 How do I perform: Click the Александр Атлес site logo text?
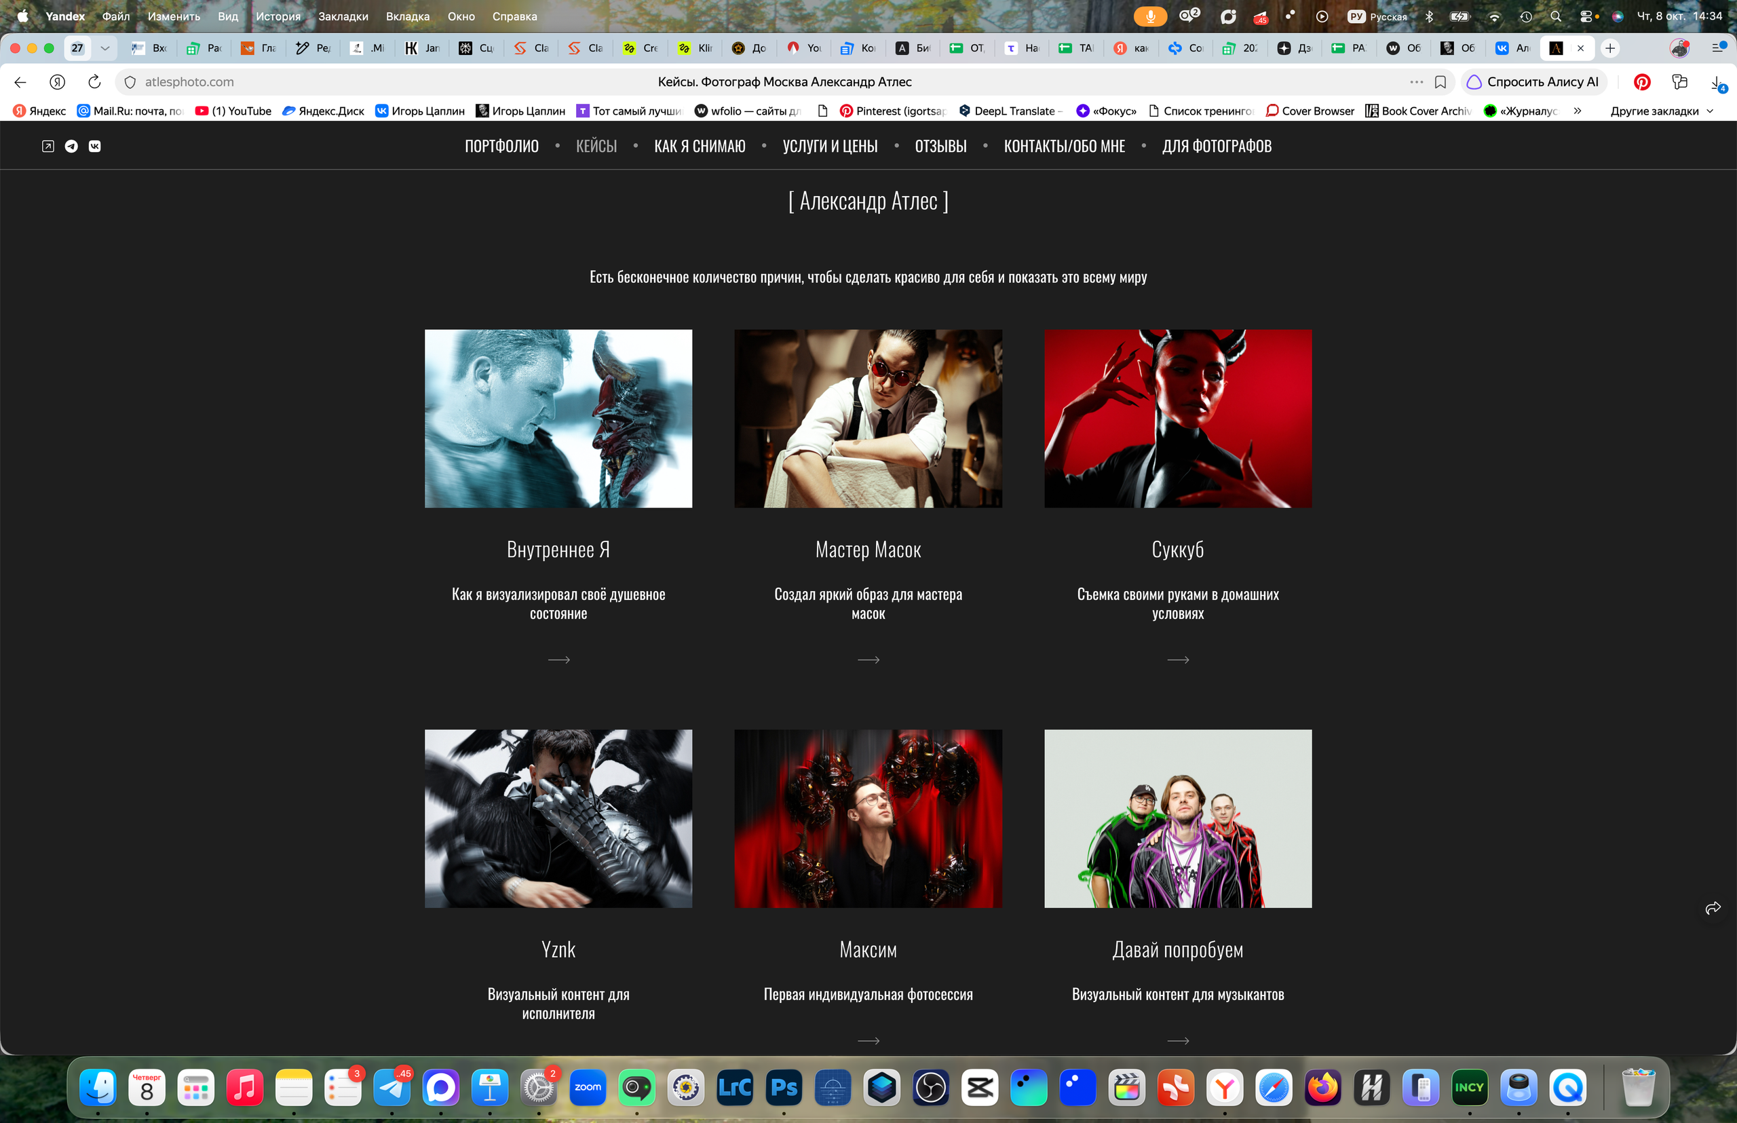[x=868, y=201]
